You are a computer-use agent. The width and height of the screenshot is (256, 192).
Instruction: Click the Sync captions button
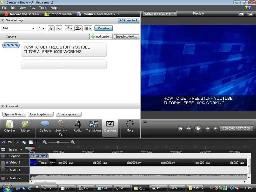(x=14, y=114)
